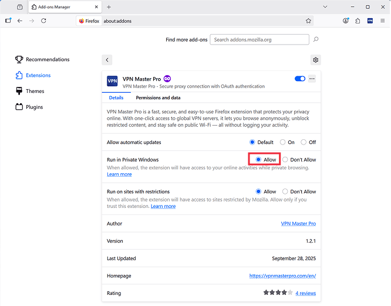The width and height of the screenshot is (391, 306).
Task: Go back with the toolbar arrow
Action: point(20,21)
